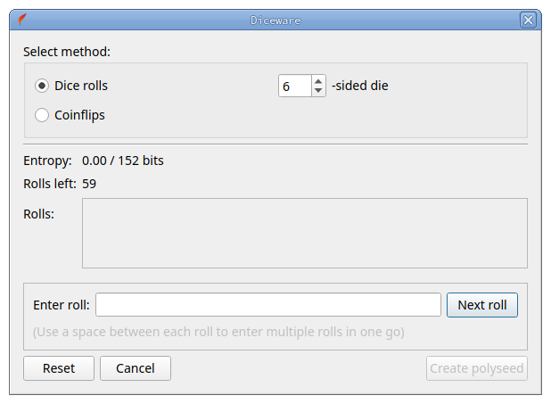Click the "Select method:" heading label
The height and width of the screenshot is (404, 551).
click(67, 52)
